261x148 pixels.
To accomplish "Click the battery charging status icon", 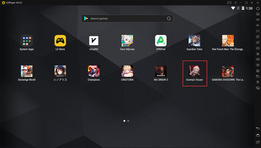I will click(x=243, y=8).
